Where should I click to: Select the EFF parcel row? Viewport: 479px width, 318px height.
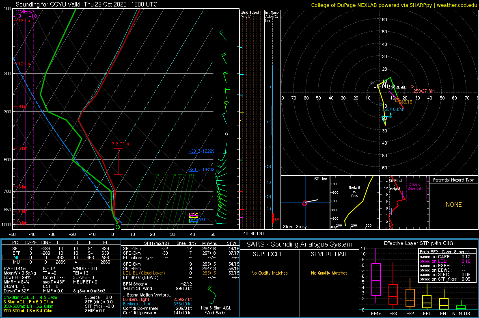(x=61, y=253)
